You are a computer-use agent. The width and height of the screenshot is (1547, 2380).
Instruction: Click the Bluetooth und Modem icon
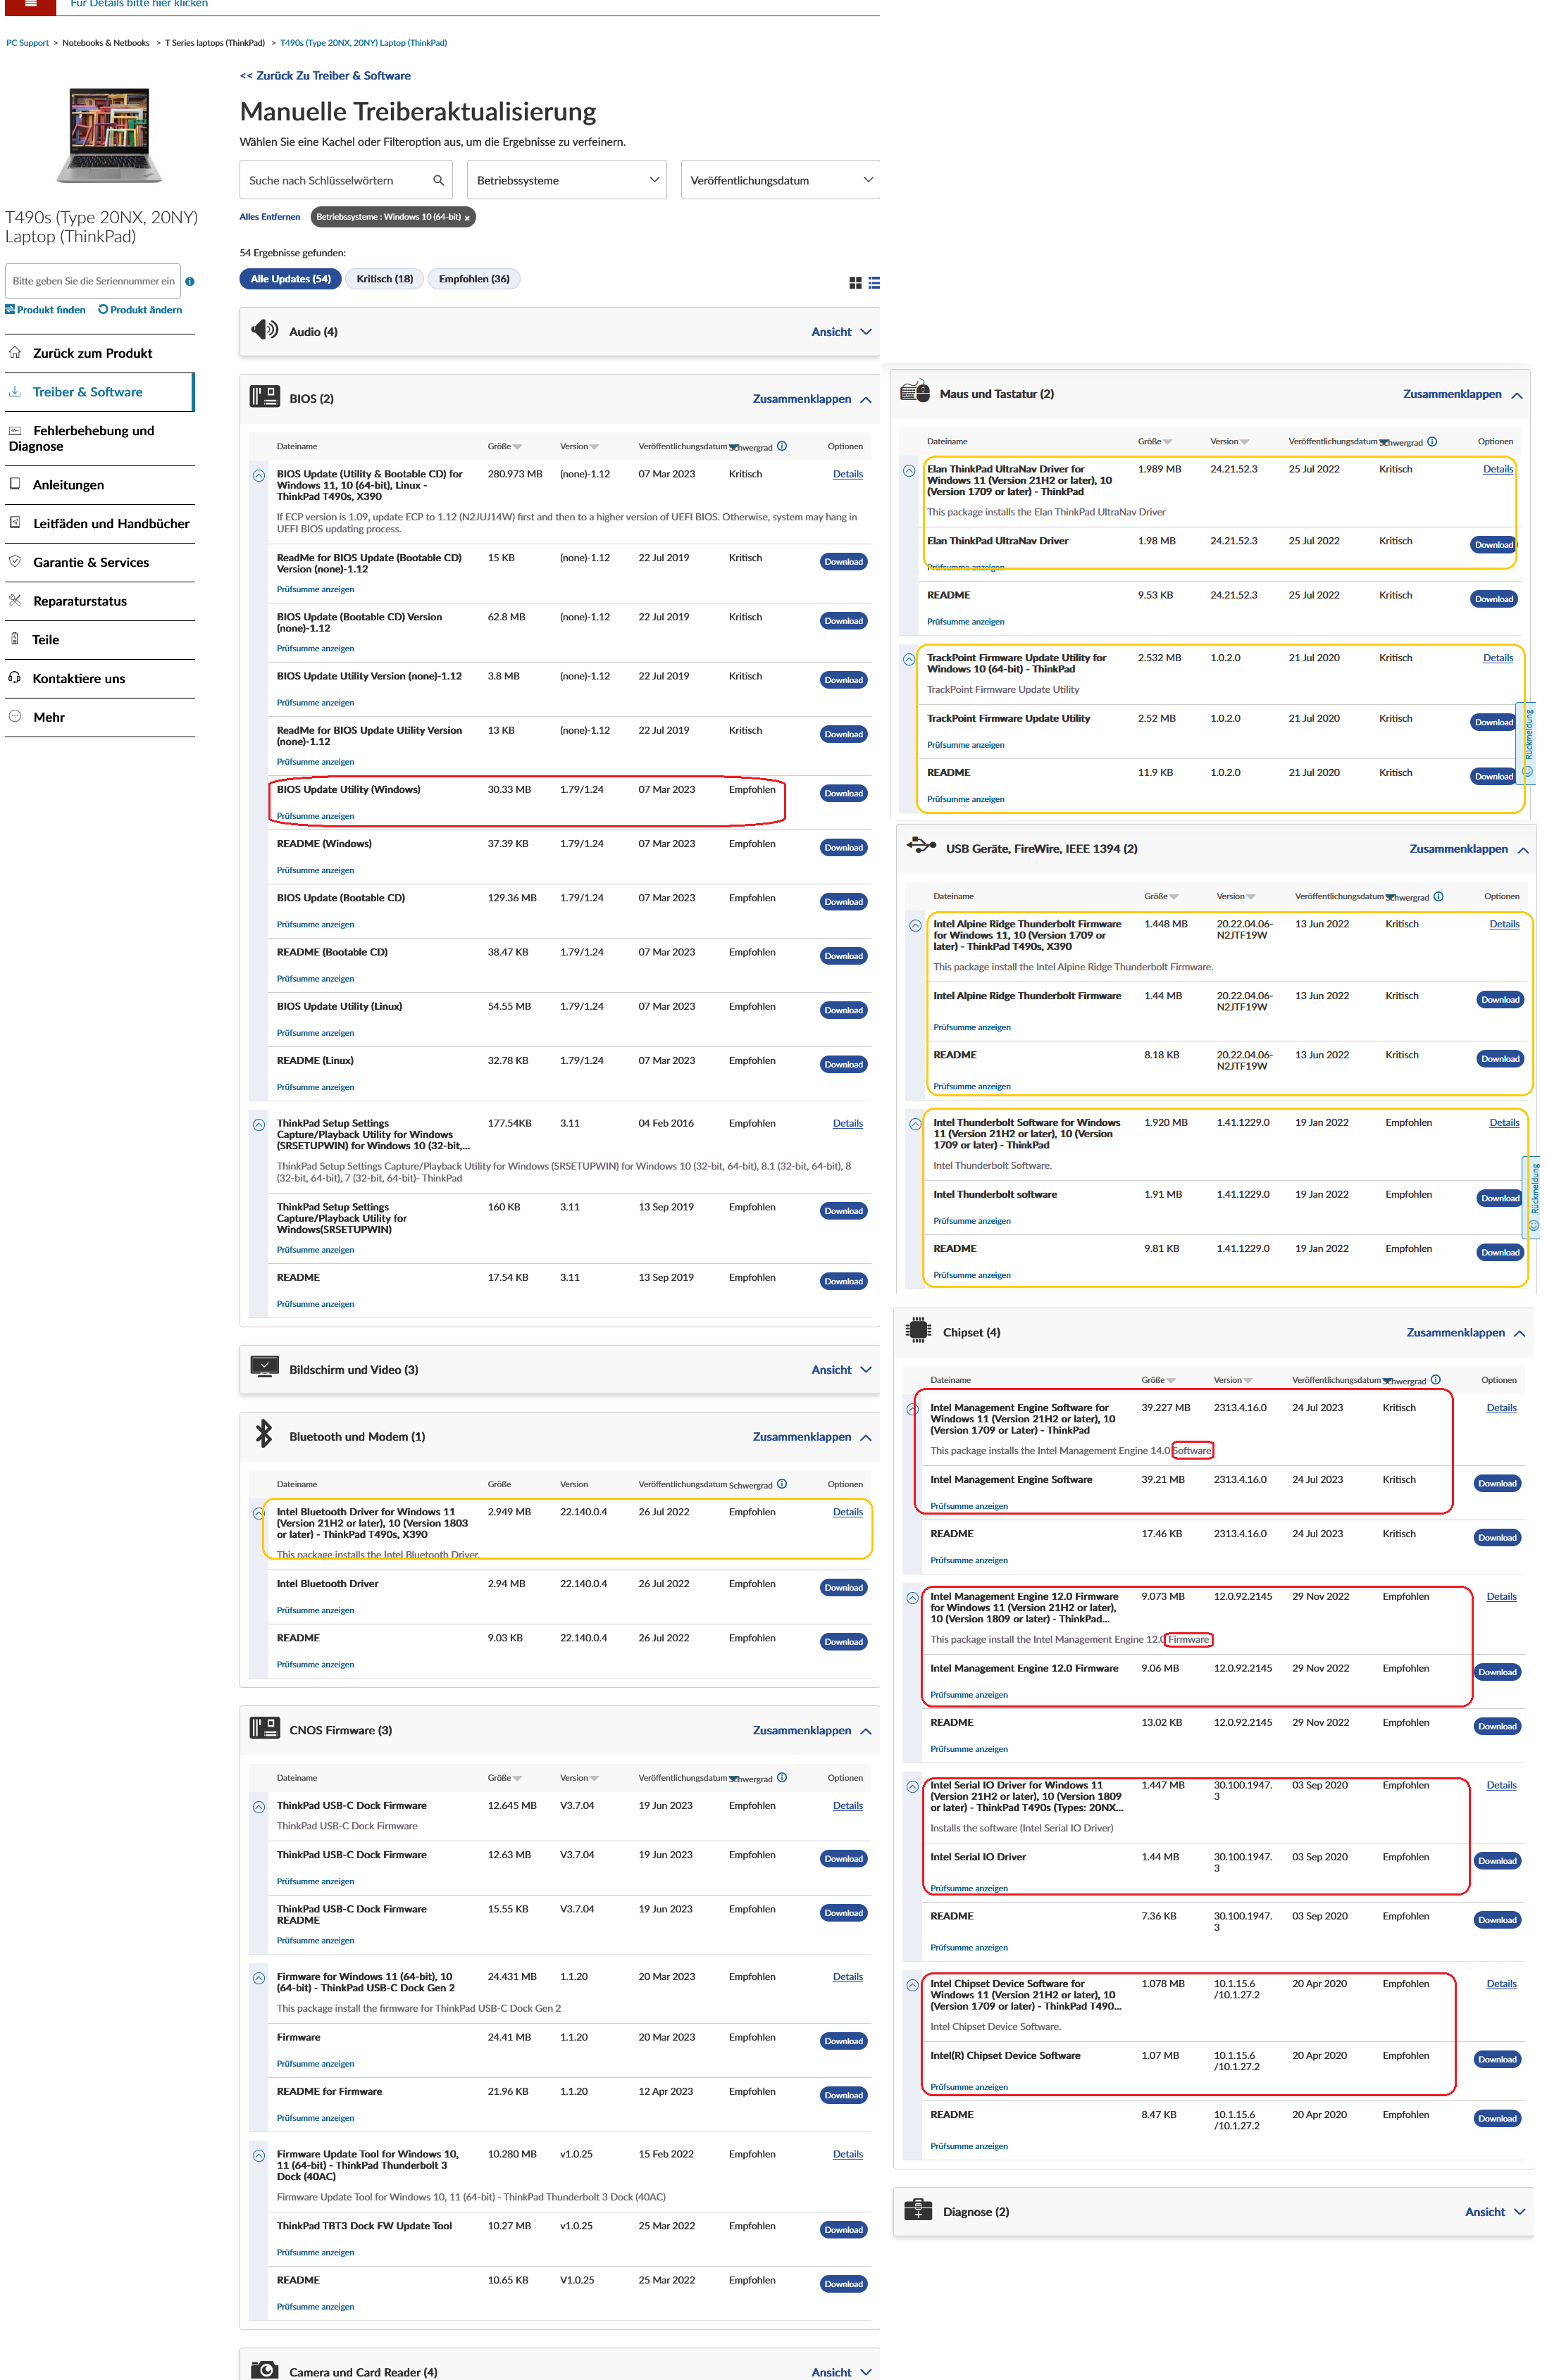[264, 1434]
